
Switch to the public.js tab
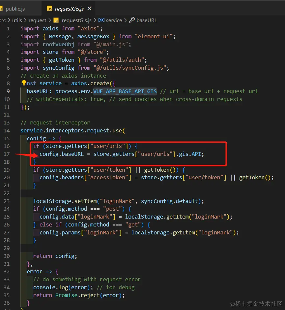tap(15, 9)
